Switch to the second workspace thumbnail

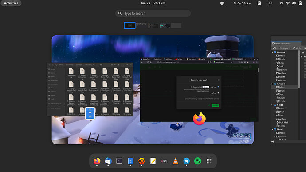click(x=141, y=25)
